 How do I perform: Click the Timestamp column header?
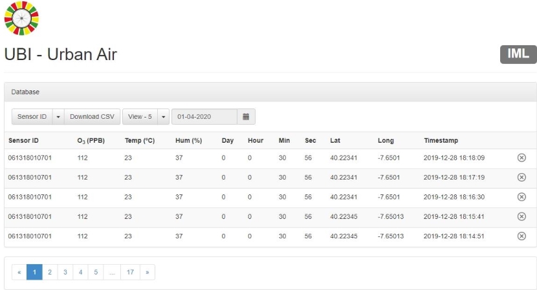click(x=441, y=140)
